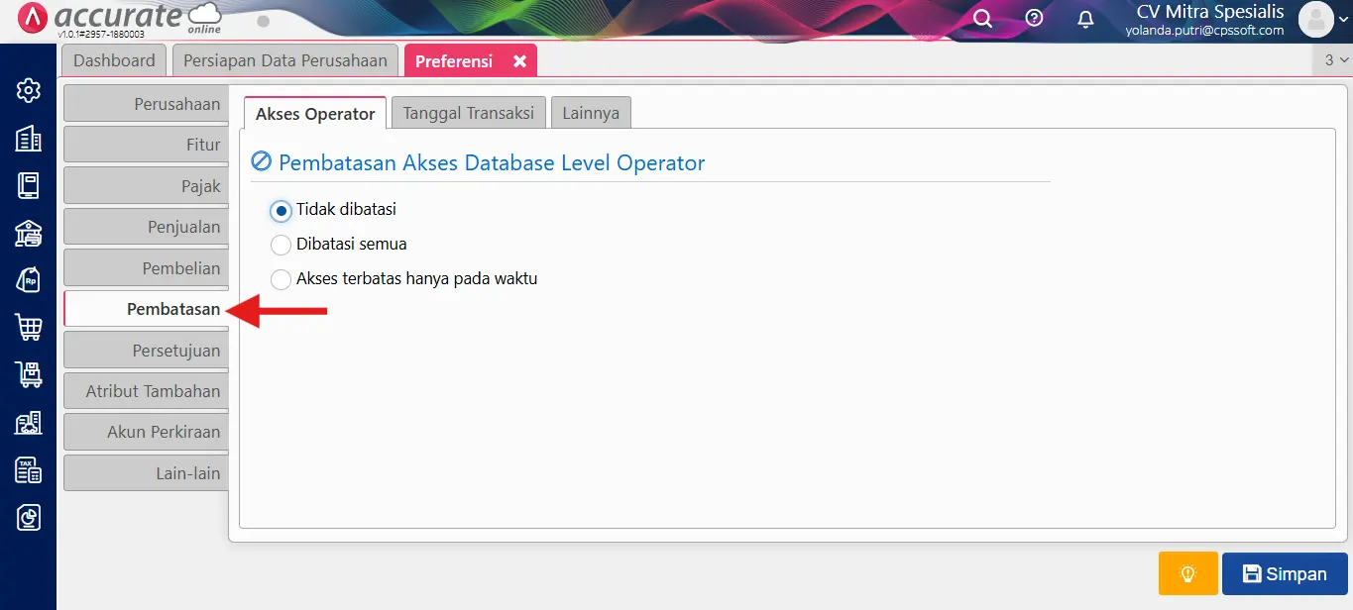Select the "Tidak dibatasi" radio option
Image resolution: width=1353 pixels, height=610 pixels.
pos(282,211)
